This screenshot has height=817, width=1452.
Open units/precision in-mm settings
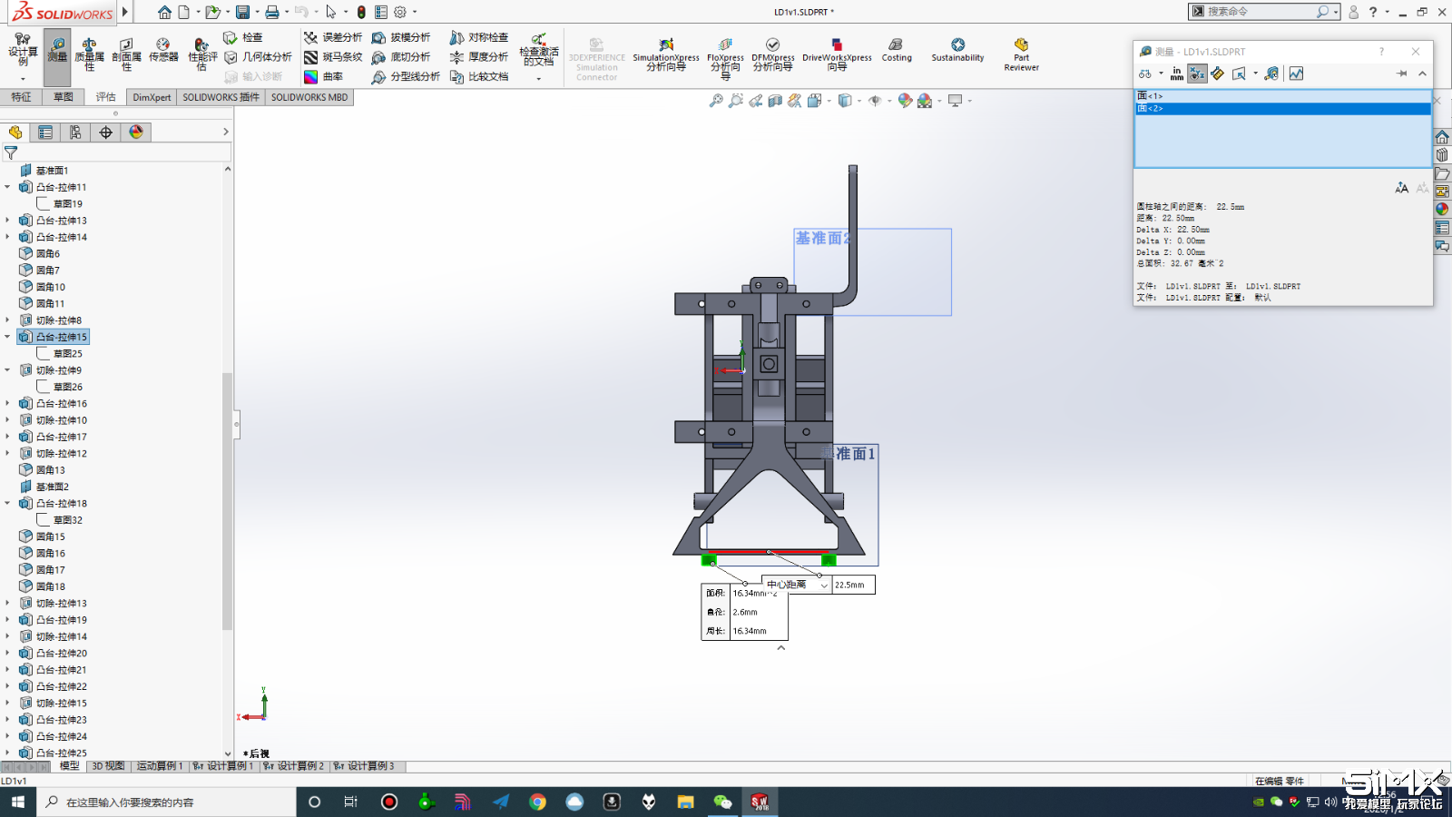(x=1177, y=74)
